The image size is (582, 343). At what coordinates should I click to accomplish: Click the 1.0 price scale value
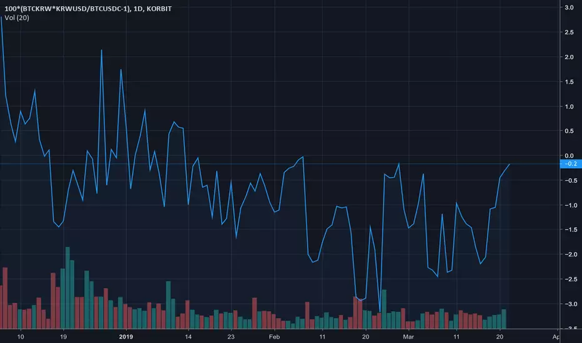coord(569,107)
